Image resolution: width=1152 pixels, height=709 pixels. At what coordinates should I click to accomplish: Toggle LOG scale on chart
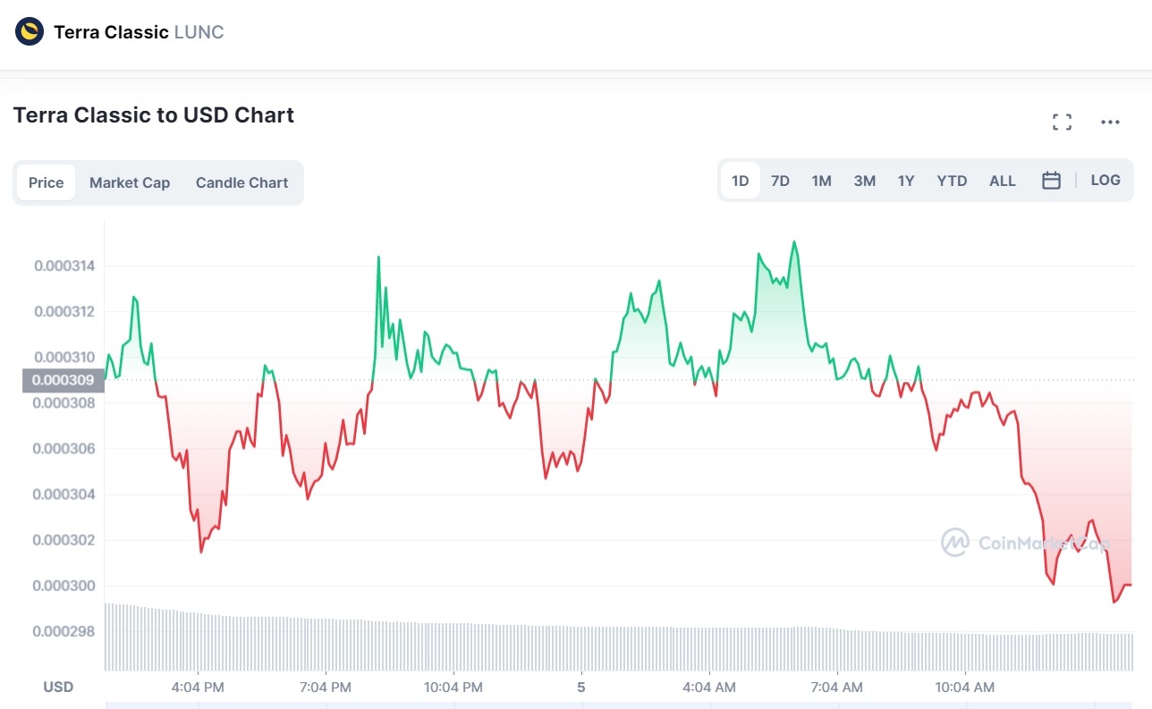click(1105, 181)
